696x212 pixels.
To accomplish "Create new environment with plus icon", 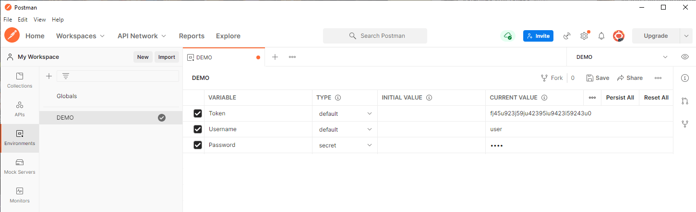I will tap(48, 76).
